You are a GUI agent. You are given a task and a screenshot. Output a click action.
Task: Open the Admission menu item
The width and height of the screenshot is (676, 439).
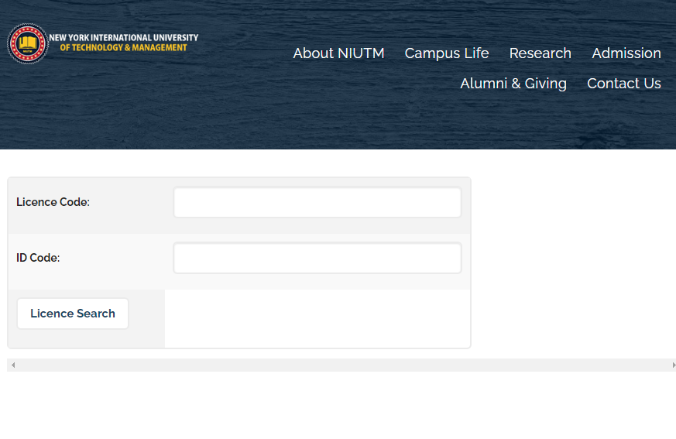pos(626,53)
